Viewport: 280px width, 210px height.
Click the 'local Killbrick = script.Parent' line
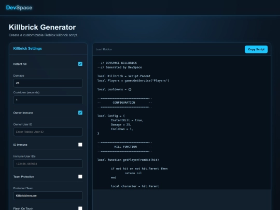click(124, 76)
